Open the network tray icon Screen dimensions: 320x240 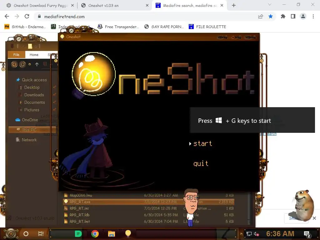point(249,234)
